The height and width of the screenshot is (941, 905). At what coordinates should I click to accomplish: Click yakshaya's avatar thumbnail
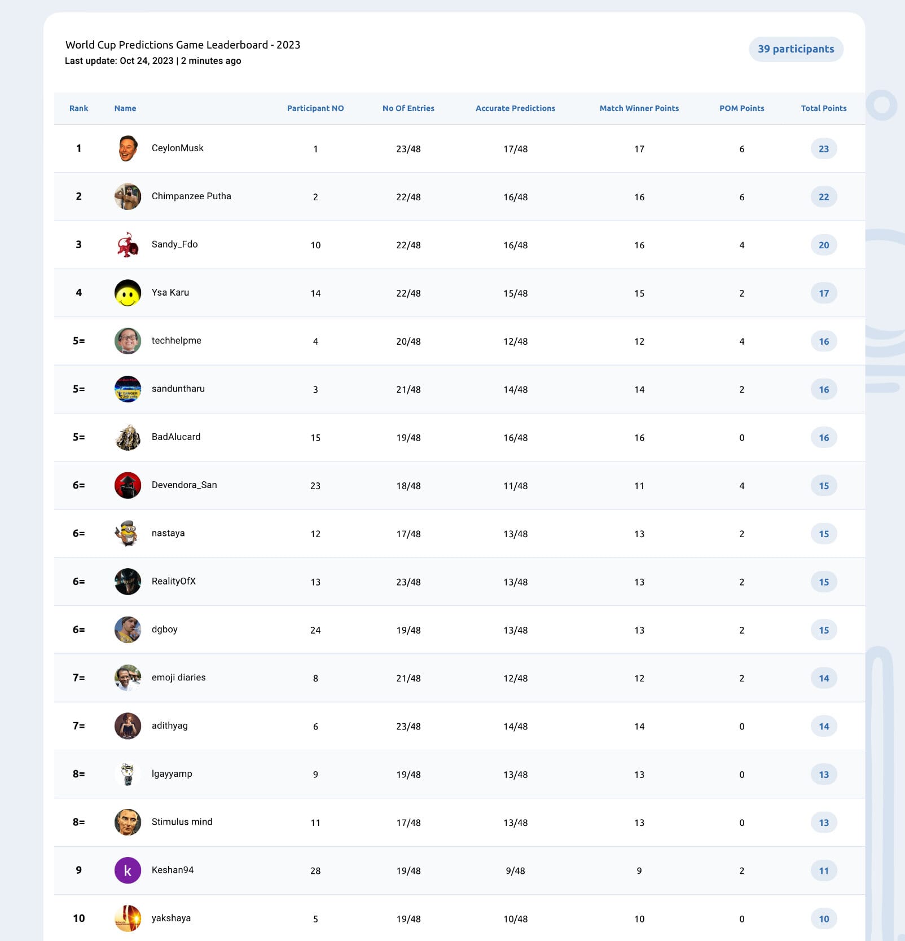128,918
